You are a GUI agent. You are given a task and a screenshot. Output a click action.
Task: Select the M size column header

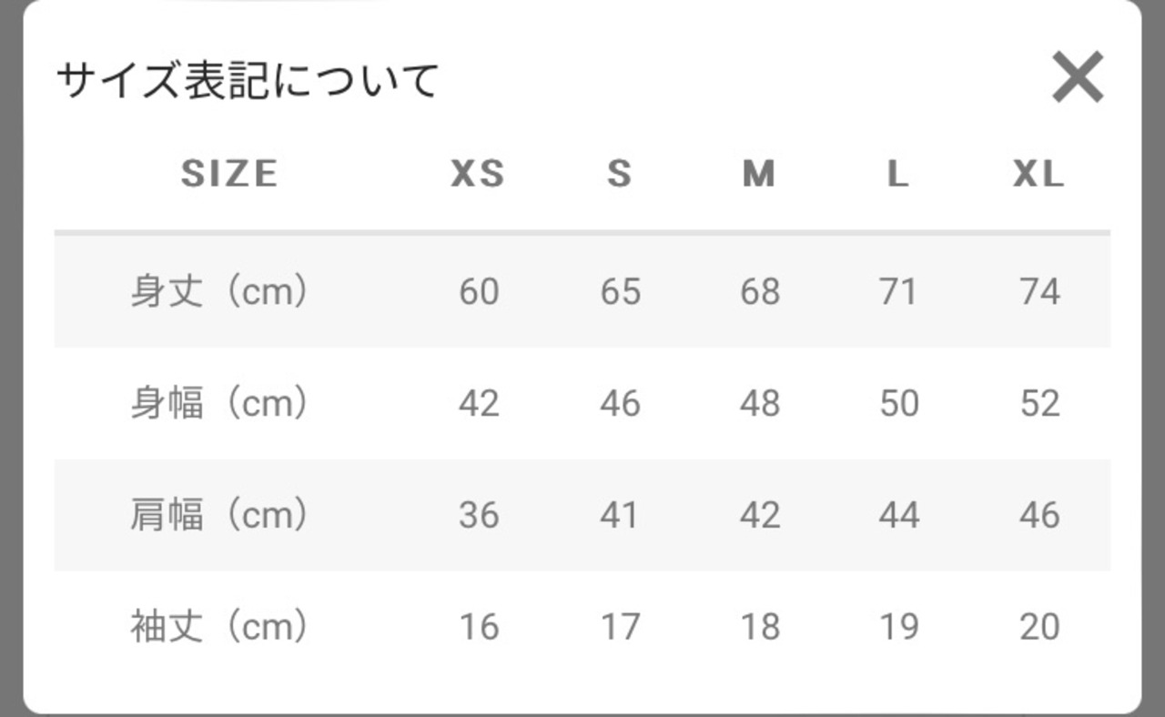click(759, 173)
